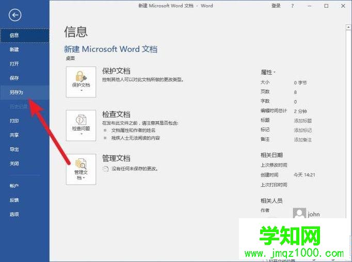
Task: Open 选项 in the sidebar
Action: click(x=24, y=215)
